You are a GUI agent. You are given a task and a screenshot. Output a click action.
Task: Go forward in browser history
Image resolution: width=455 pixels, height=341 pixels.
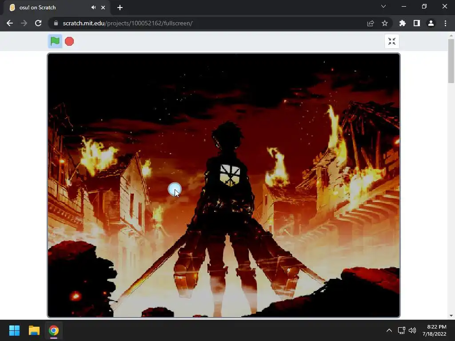[24, 23]
